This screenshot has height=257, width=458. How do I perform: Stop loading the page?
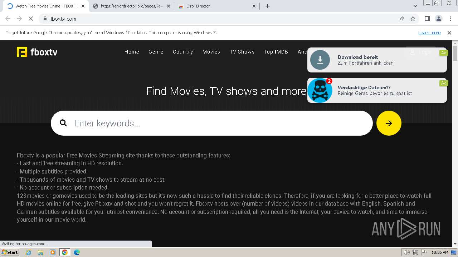tap(31, 19)
